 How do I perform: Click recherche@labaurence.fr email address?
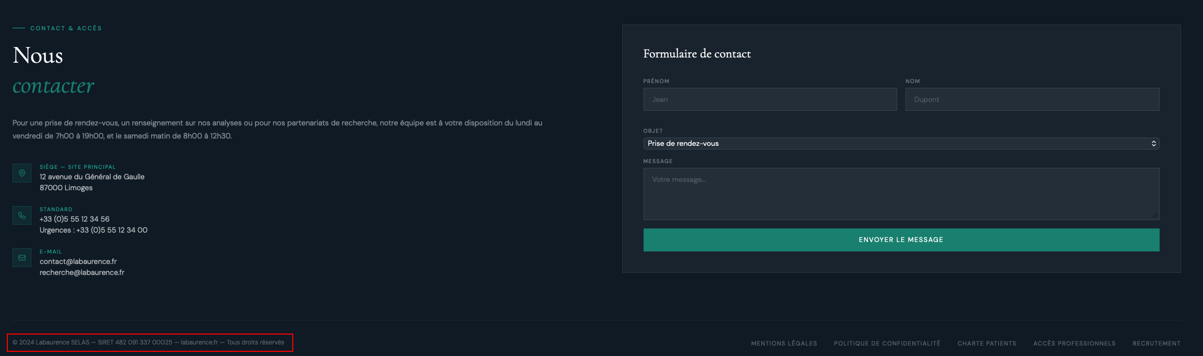click(82, 272)
